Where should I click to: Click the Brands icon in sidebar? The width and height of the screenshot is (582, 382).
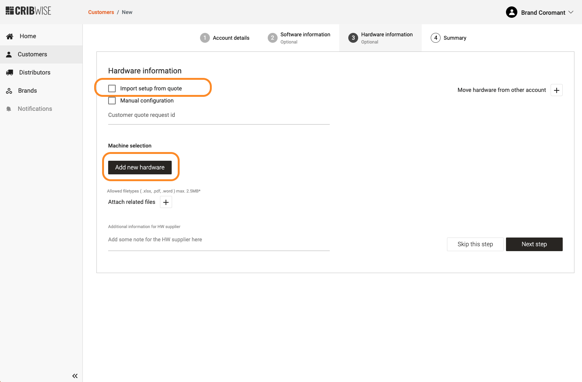(x=9, y=91)
